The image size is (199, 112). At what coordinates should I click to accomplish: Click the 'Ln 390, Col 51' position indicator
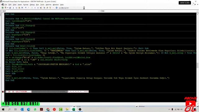[x=64, y=8]
